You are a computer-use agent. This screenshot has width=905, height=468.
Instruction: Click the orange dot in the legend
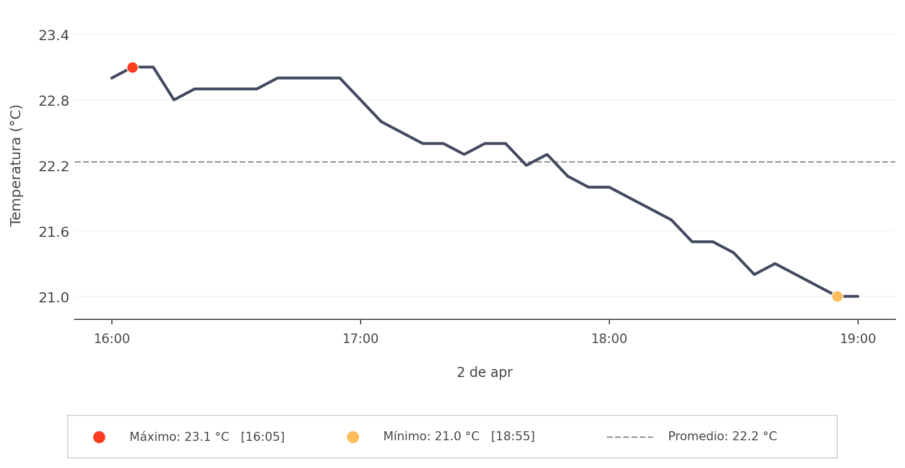(x=353, y=437)
